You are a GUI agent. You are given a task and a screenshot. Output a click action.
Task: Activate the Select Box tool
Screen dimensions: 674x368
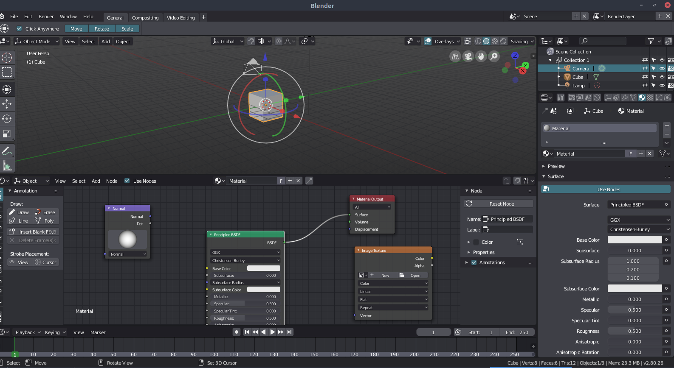(7, 72)
